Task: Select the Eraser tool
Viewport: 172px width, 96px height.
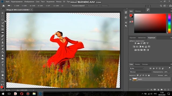Action: (2, 49)
